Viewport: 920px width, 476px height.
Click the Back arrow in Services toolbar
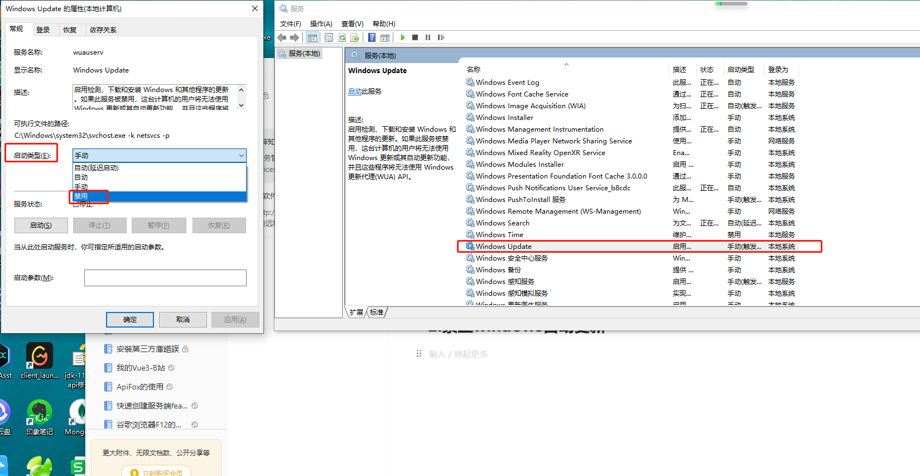point(282,37)
